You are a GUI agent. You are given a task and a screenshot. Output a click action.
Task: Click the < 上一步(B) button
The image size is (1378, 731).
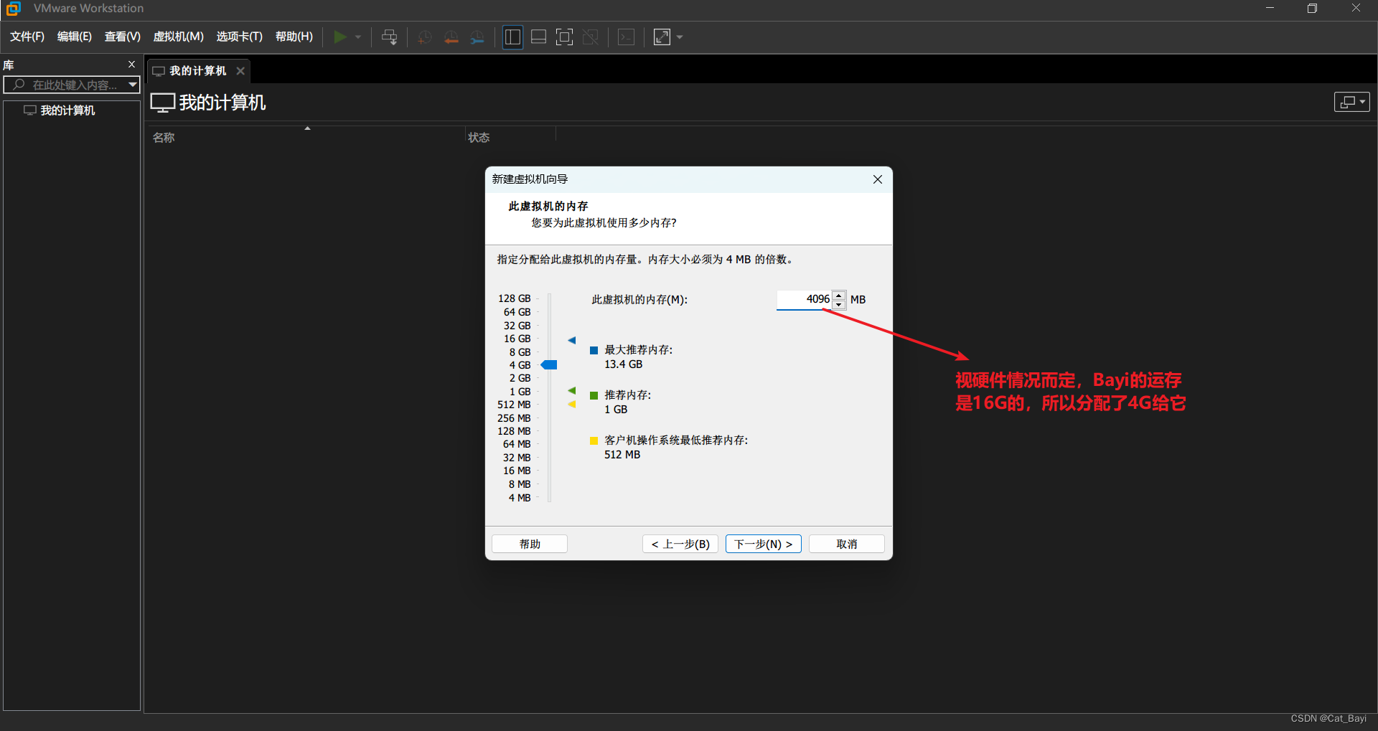pyautogui.click(x=680, y=544)
